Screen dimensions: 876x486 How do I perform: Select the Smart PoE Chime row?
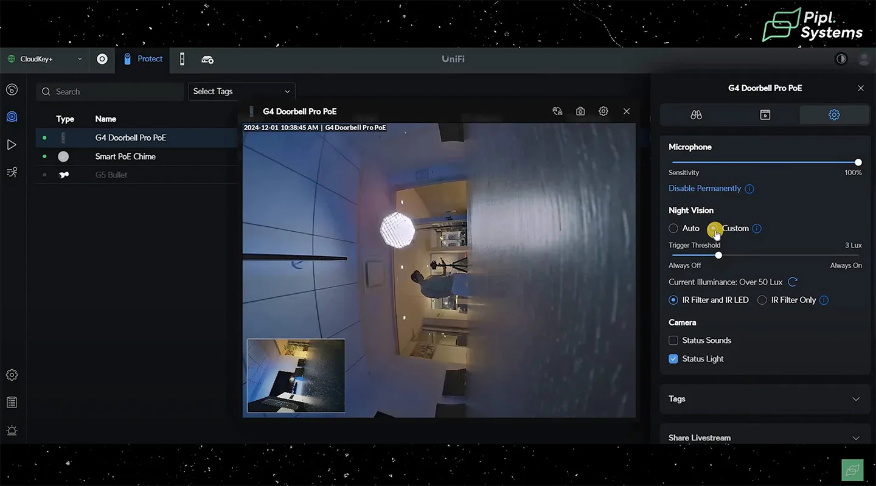[x=137, y=156]
